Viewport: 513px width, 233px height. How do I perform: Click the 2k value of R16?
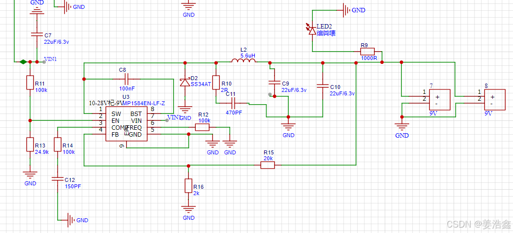[x=196, y=193]
